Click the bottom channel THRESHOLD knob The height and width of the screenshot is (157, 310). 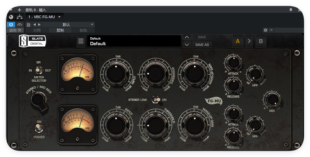155,125
